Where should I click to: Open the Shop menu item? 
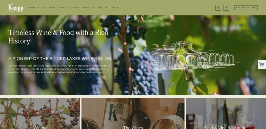(x=76, y=8)
